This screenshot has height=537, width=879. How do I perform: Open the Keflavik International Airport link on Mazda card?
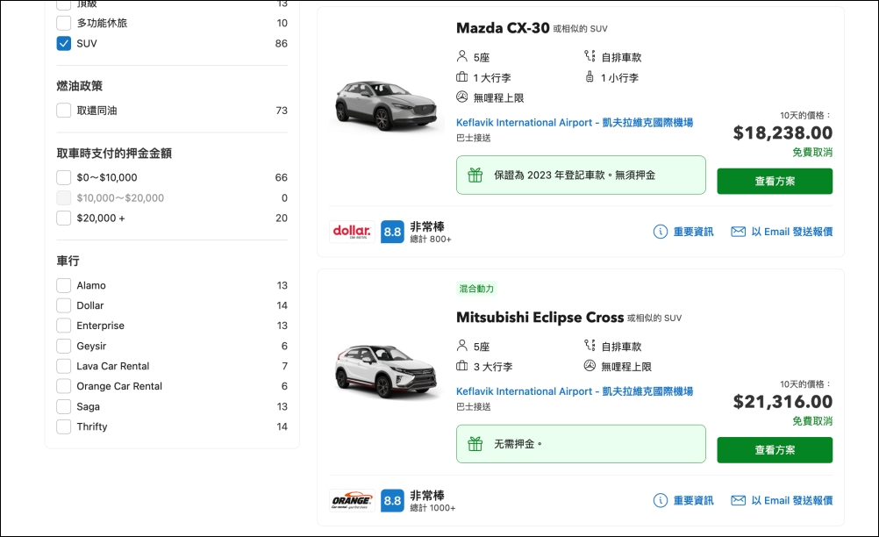575,122
